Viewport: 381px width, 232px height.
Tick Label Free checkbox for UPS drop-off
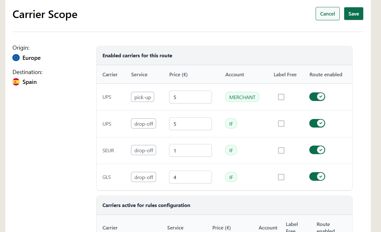click(x=281, y=124)
